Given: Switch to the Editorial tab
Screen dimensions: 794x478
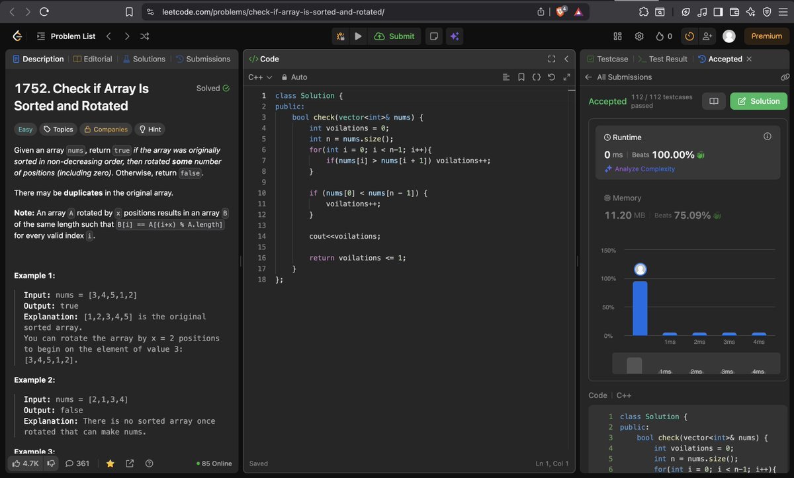Looking at the screenshot, I should [x=93, y=59].
